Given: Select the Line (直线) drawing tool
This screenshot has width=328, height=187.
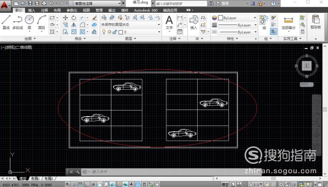Looking at the screenshot, I should click(6, 22).
